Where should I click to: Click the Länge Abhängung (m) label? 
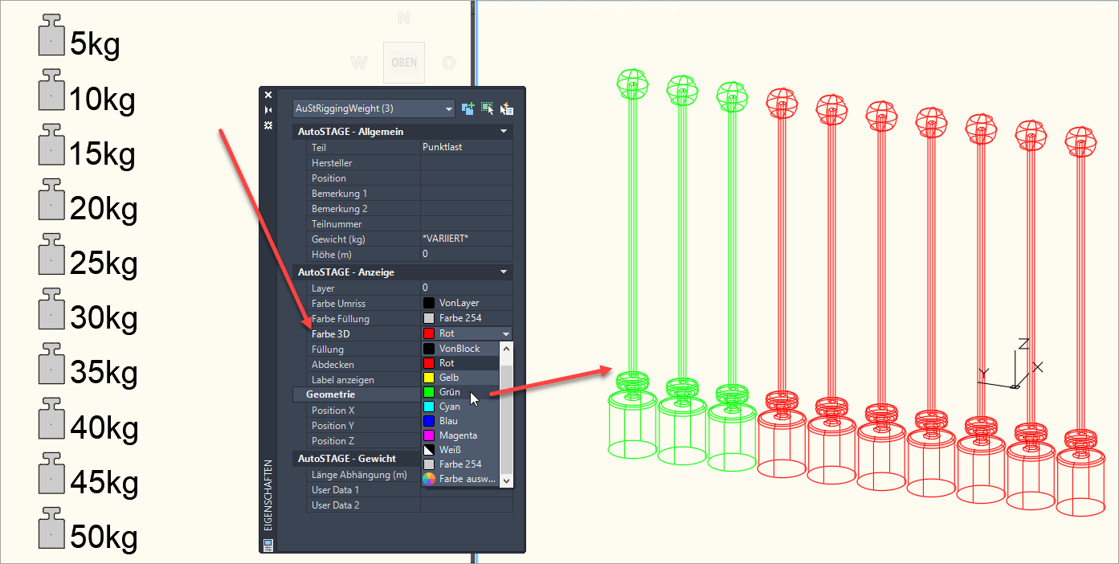point(359,475)
